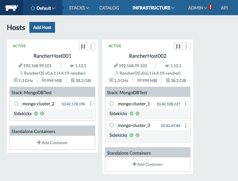Open the mongo-cluster_2 container
Viewport: 238px width, 181px height.
[37, 104]
